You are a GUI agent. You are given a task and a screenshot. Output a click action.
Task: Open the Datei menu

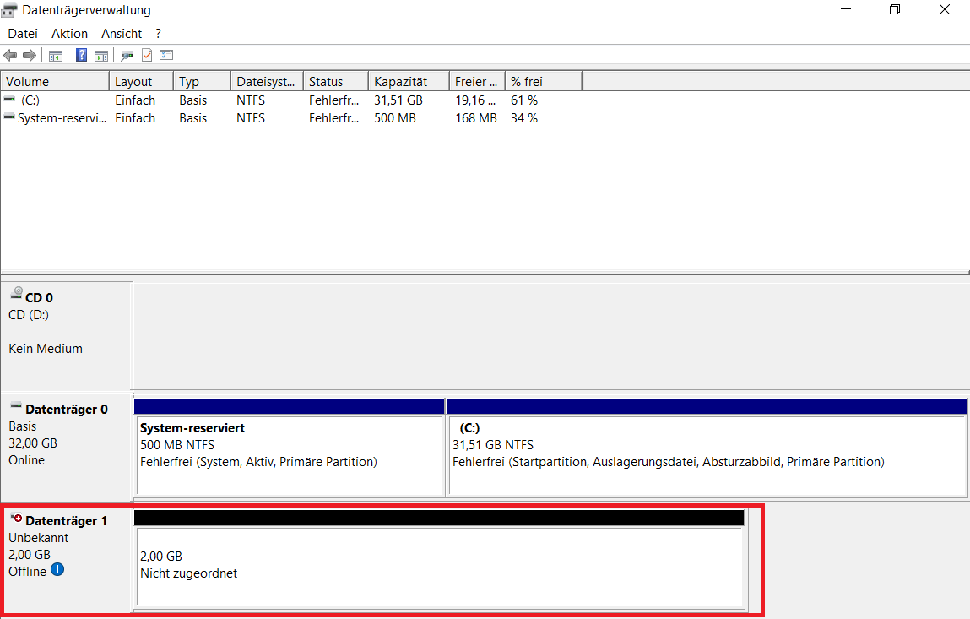pos(23,34)
